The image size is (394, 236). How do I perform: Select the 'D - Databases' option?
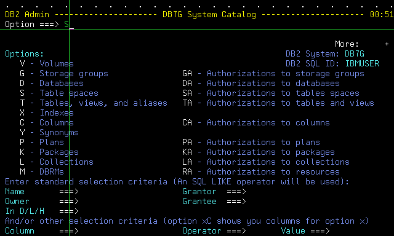pyautogui.click(x=52, y=83)
